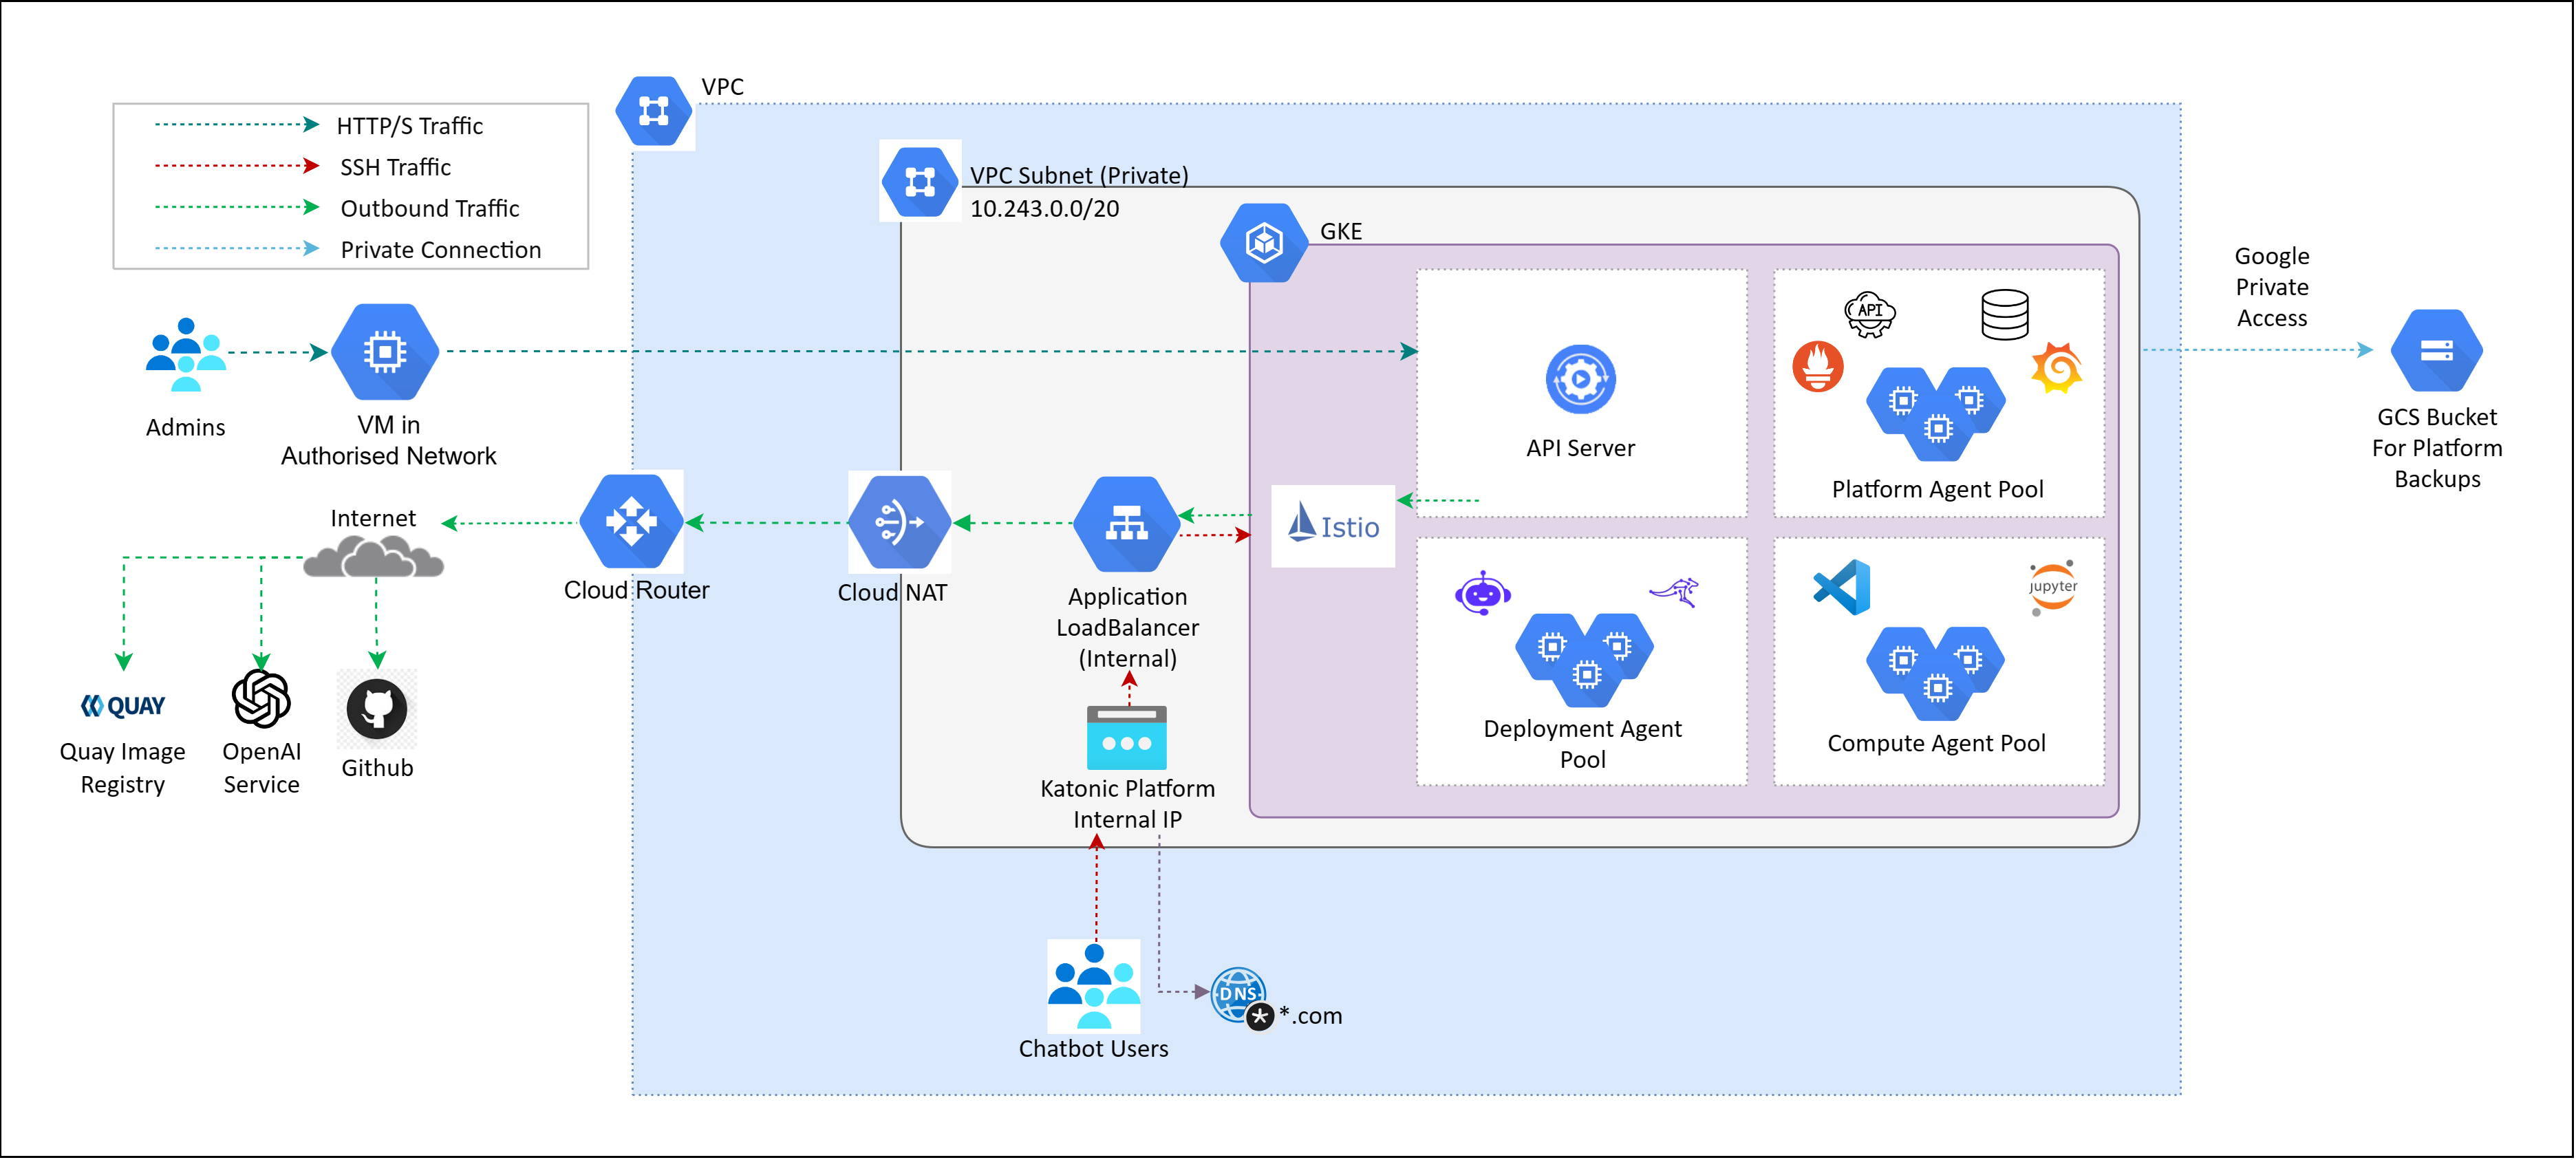Click the Deployment Agent Pool label

pyautogui.click(x=1583, y=744)
